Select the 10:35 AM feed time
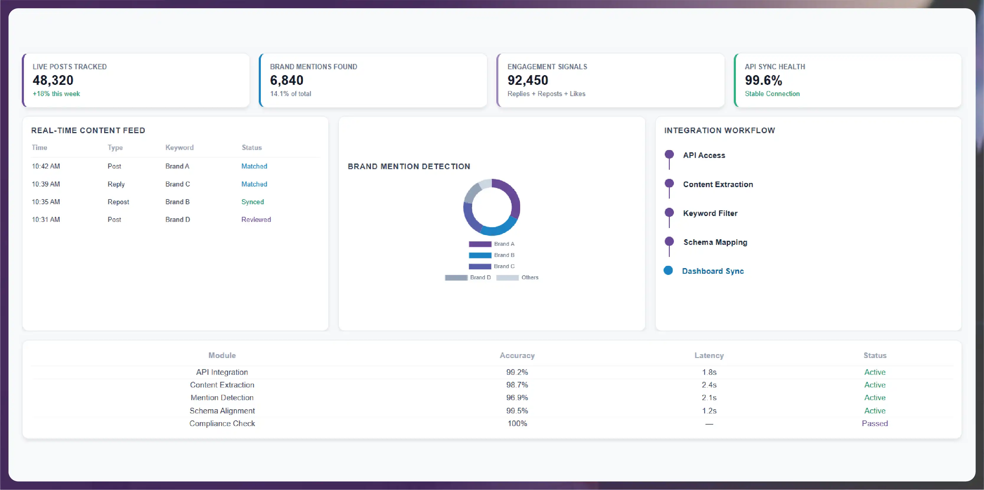 [46, 202]
